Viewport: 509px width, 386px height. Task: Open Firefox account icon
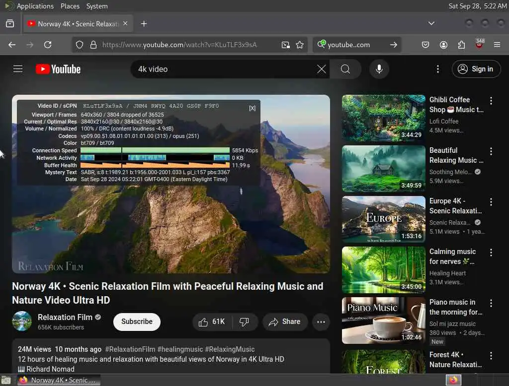(x=443, y=45)
